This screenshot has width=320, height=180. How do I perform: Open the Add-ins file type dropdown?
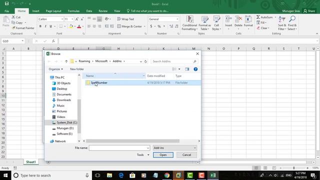click(174, 148)
